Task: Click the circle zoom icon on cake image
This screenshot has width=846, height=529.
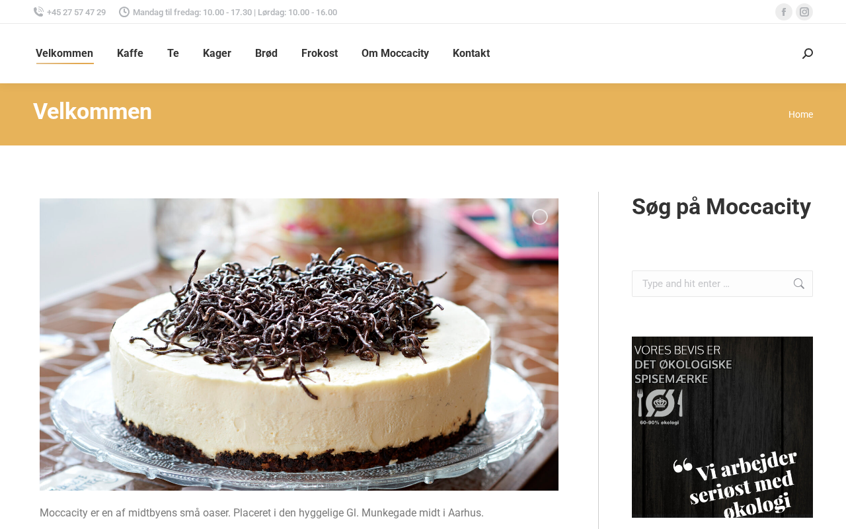Action: tap(540, 217)
